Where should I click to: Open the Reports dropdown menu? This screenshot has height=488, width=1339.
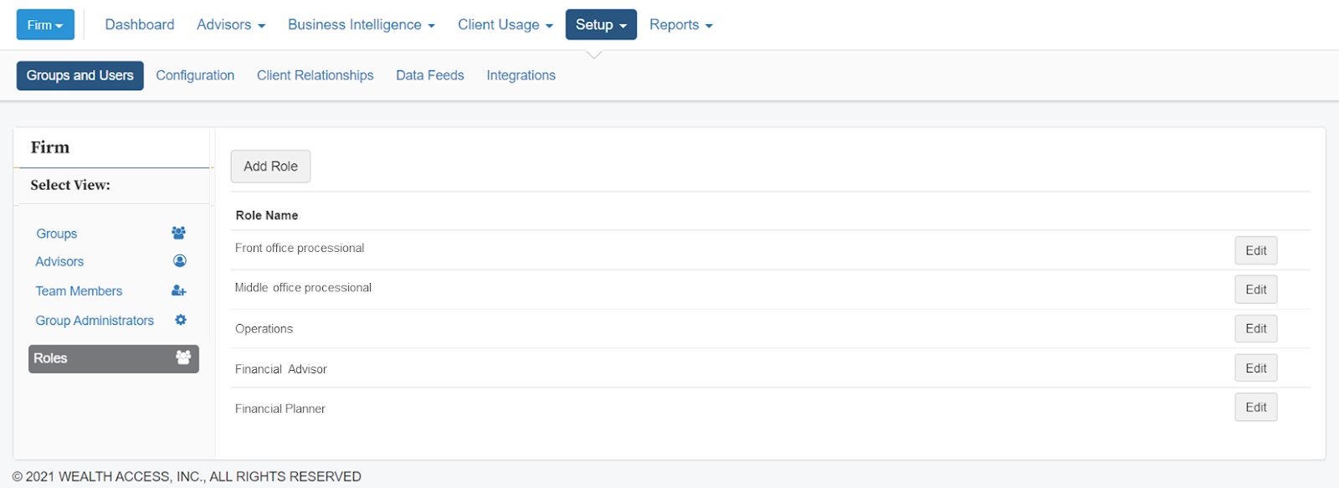pos(681,25)
